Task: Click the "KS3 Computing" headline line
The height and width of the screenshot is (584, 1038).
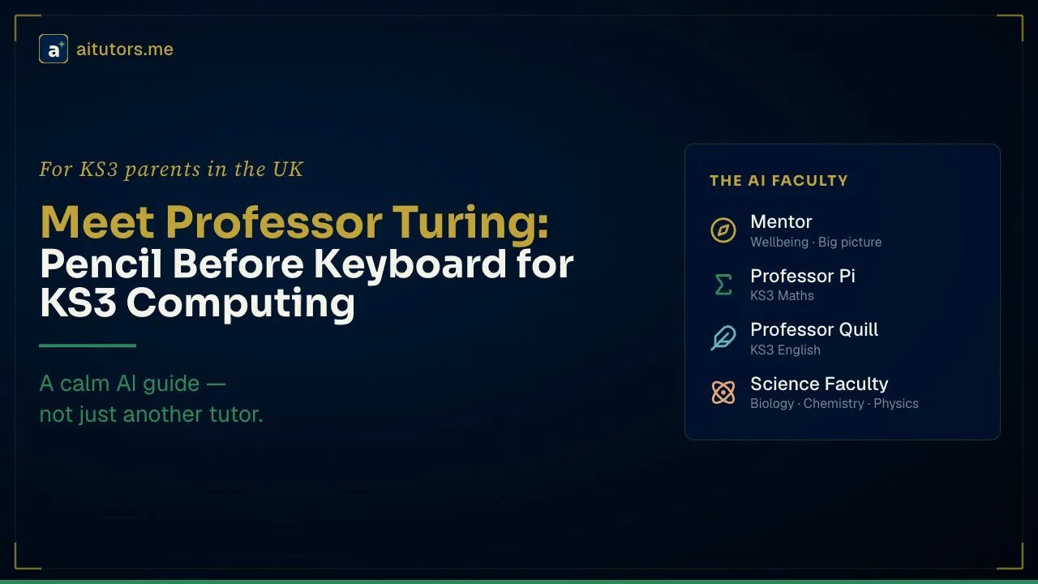Action: [x=197, y=303]
